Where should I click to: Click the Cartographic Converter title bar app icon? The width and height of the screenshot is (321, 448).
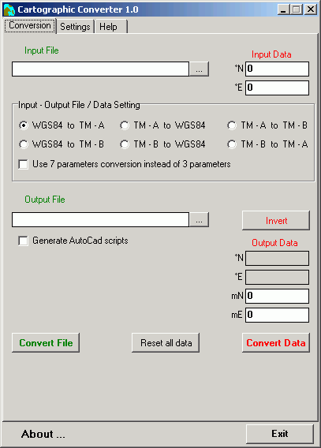coord(9,9)
